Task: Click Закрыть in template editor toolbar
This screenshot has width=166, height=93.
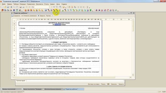Action: pos(41,16)
